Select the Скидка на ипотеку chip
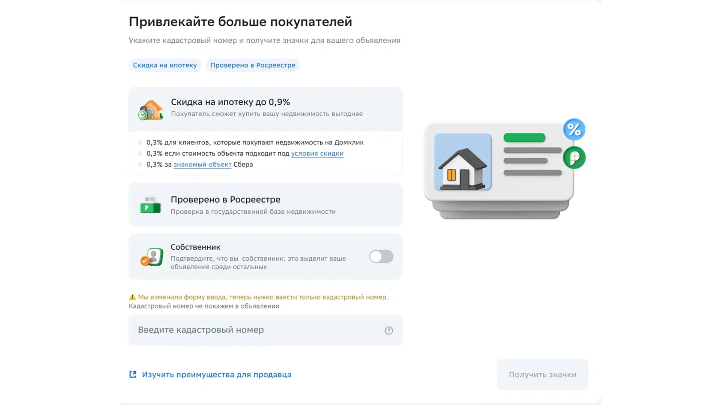This screenshot has width=721, height=405. [165, 65]
